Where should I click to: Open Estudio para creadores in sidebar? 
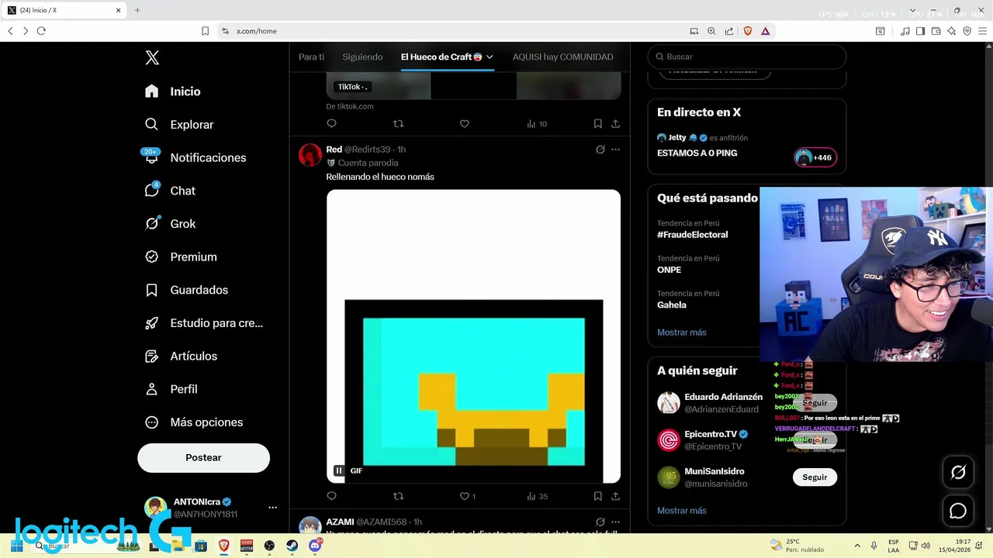click(x=204, y=323)
